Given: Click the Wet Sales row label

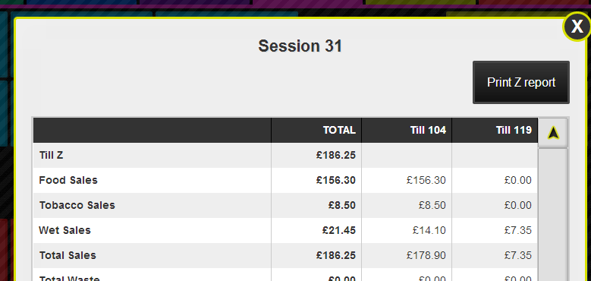Looking at the screenshot, I should 64,230.
